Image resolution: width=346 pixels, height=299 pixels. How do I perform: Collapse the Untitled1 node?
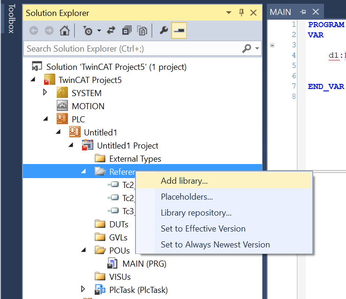(58, 132)
